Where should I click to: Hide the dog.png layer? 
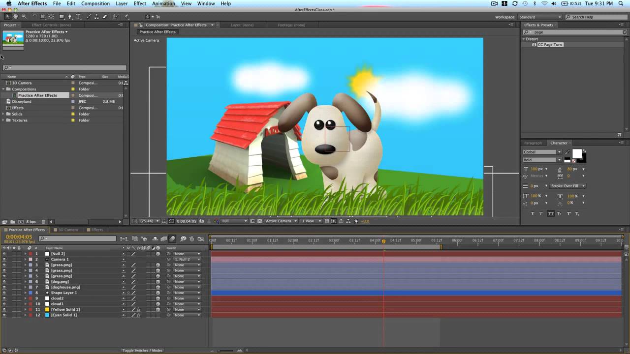coord(4,282)
